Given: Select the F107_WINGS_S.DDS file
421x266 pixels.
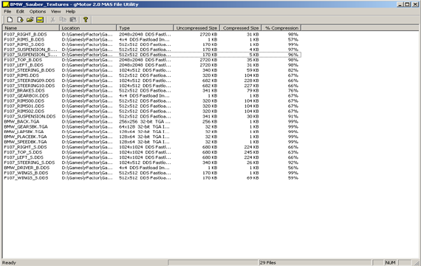Looking at the screenshot, I should [x=26, y=178].
